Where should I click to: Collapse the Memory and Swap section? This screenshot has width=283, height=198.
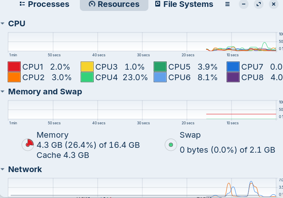2,92
